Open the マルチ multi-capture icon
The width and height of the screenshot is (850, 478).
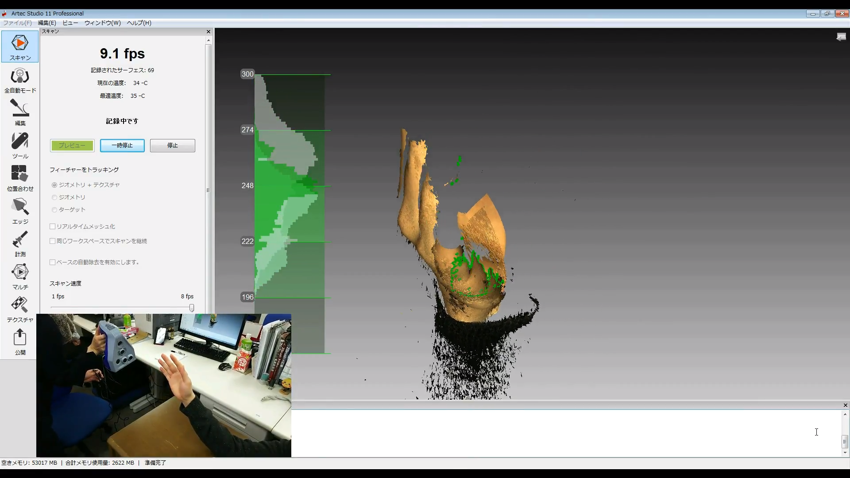point(20,277)
